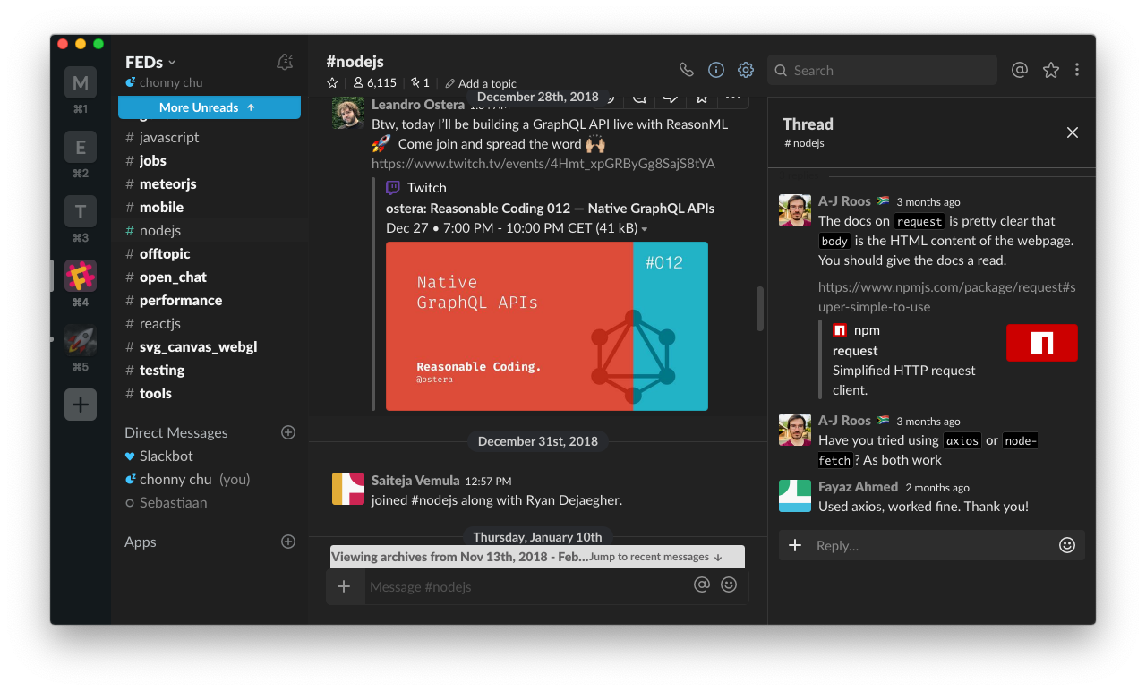Click Fayaz Ahmed's avatar
Image resolution: width=1146 pixels, height=691 pixels.
[794, 496]
